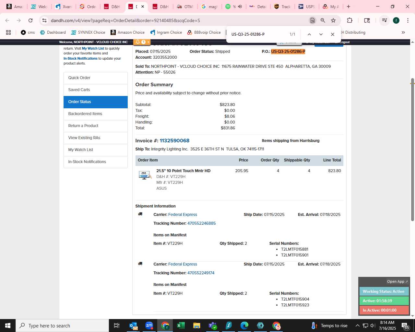Click the Windows taskbar search box

click(62, 326)
